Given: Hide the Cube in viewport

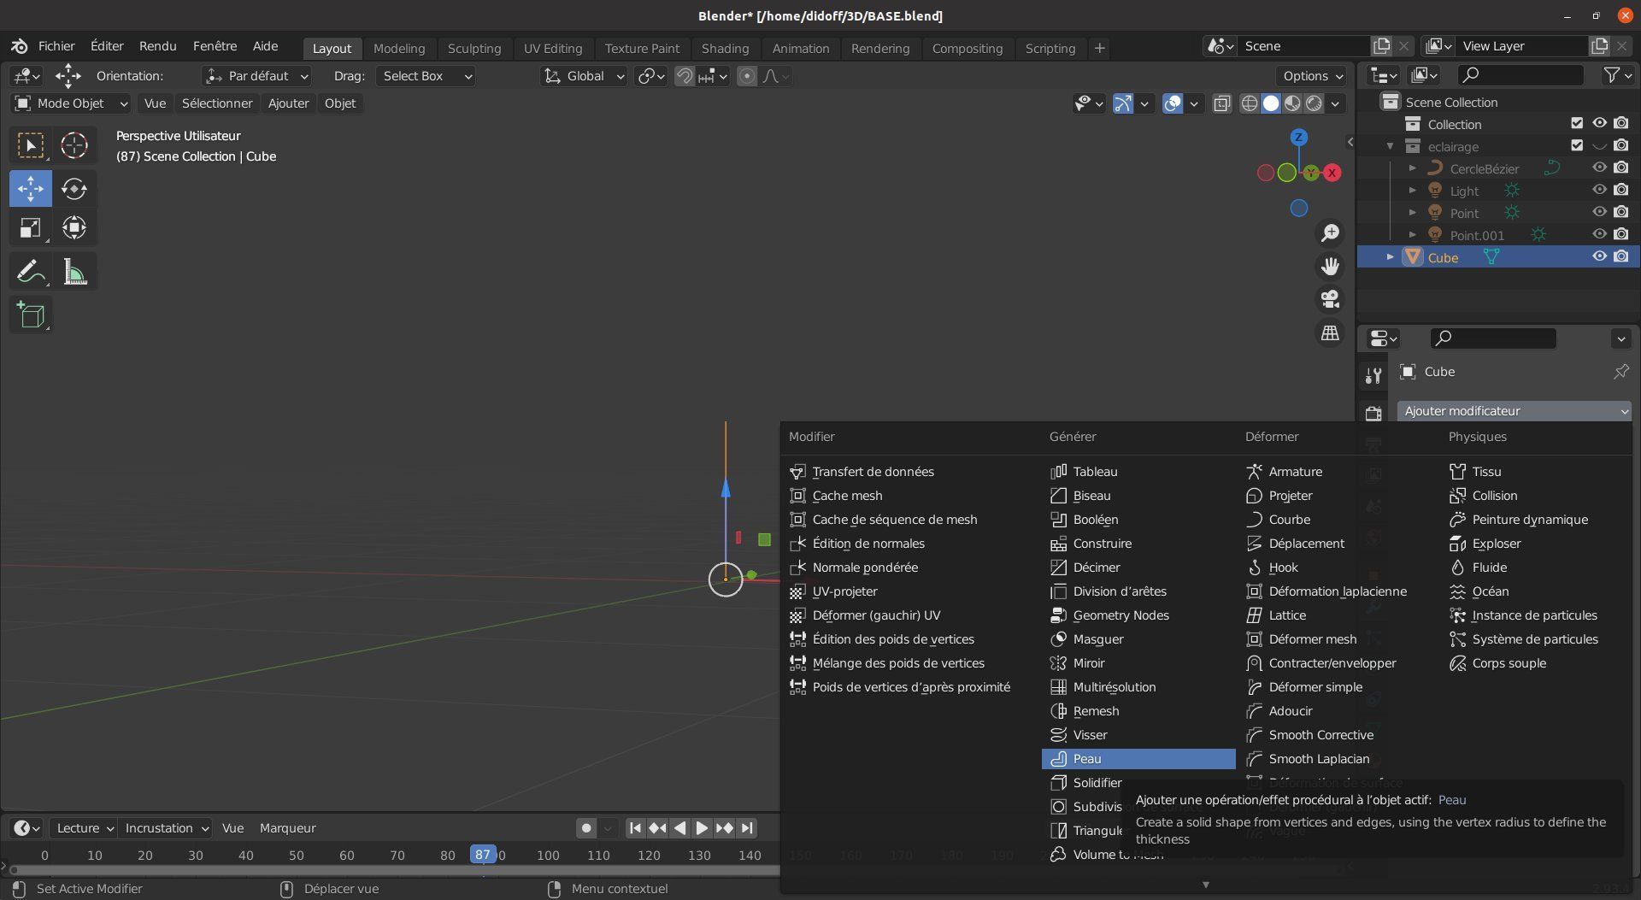Looking at the screenshot, I should pos(1599,257).
